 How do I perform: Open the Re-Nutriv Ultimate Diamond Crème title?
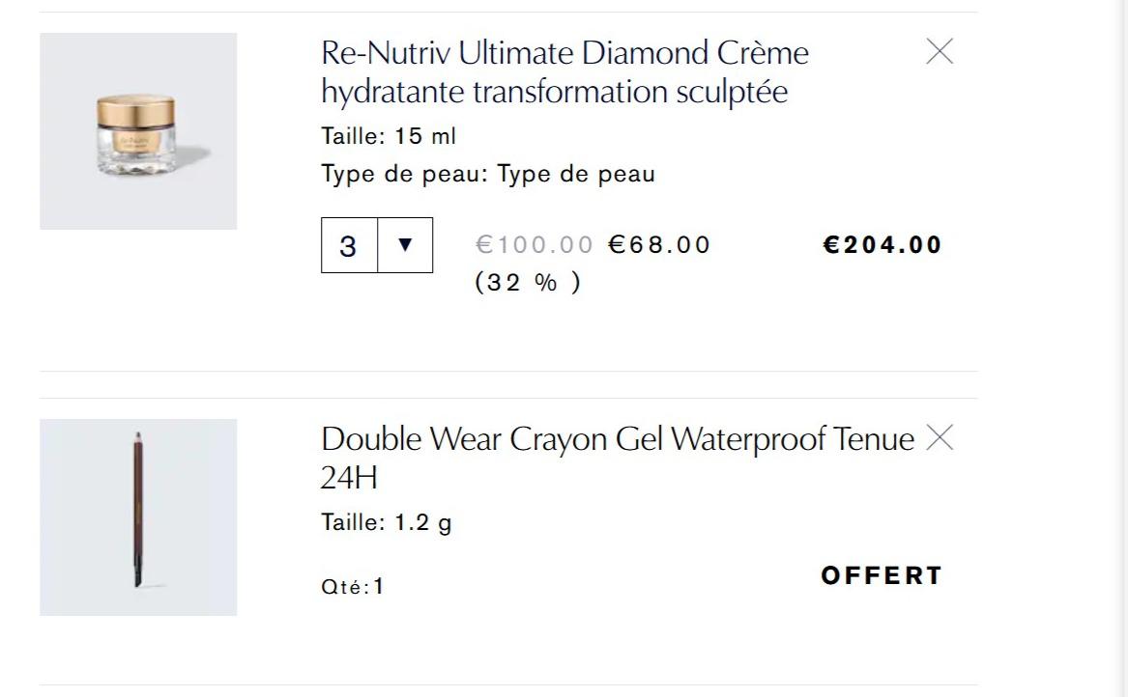tap(564, 53)
